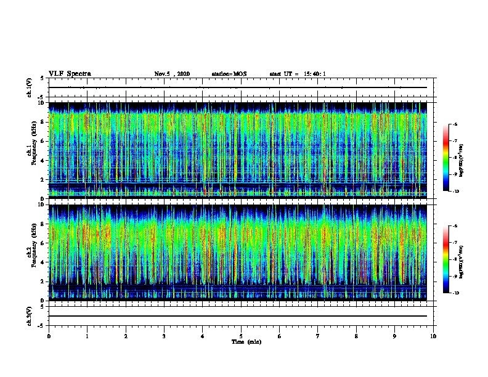This screenshot has width=488, height=377.
Task: Click the "ch.1(V)" axis label
Action: [30, 87]
